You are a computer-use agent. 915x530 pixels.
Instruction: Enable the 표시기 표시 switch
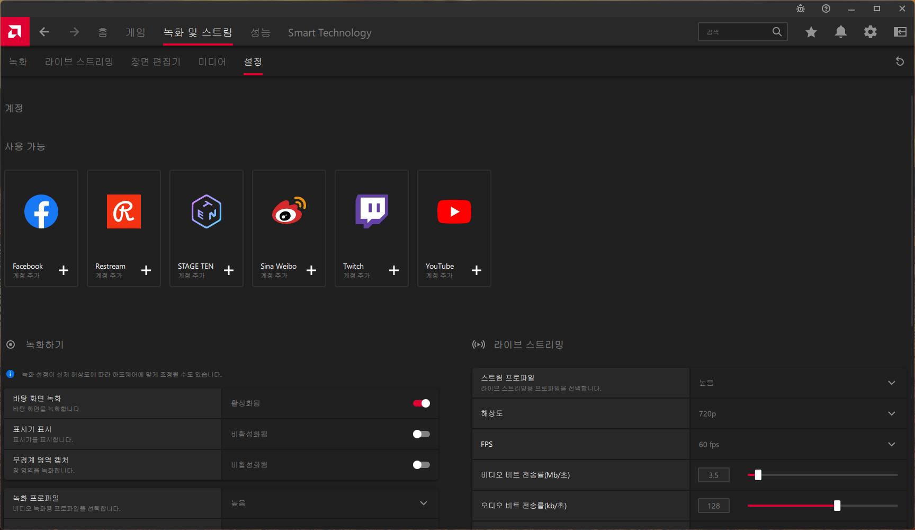coord(421,434)
